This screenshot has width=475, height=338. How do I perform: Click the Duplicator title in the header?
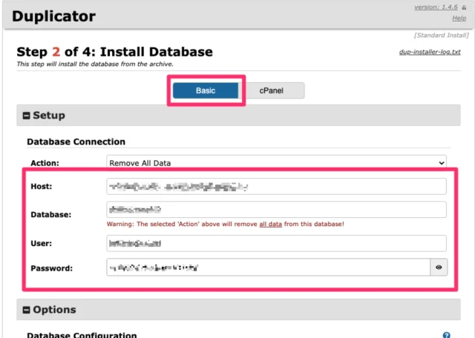[54, 16]
